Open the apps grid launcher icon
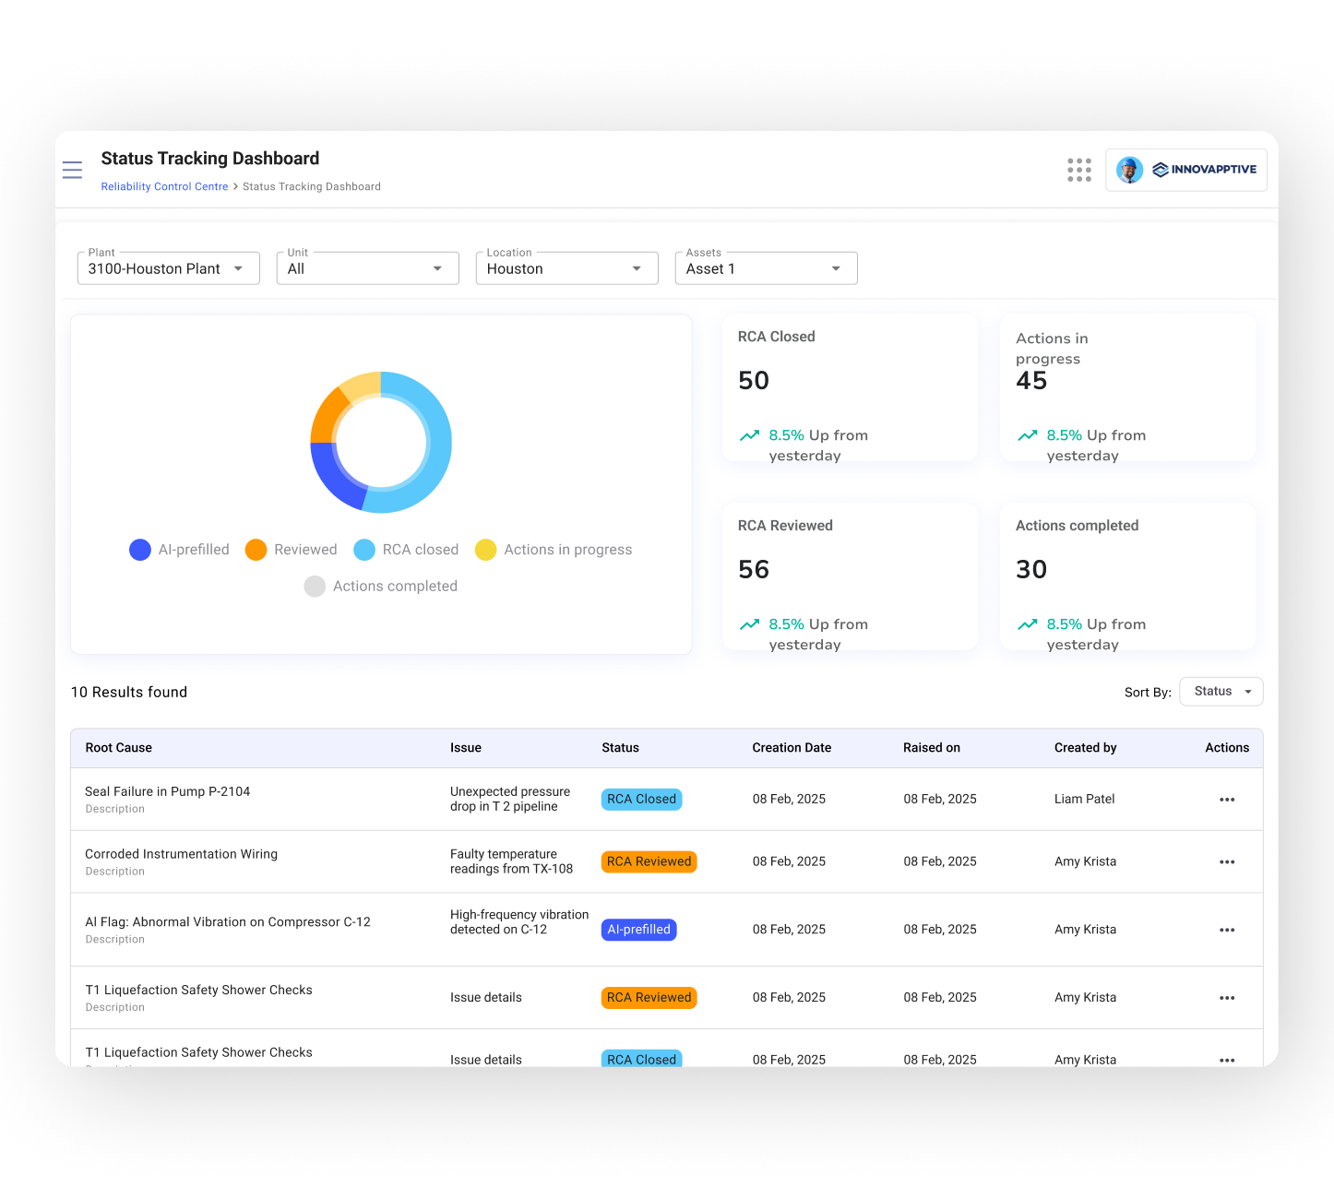The width and height of the screenshot is (1334, 1199). [x=1078, y=170]
